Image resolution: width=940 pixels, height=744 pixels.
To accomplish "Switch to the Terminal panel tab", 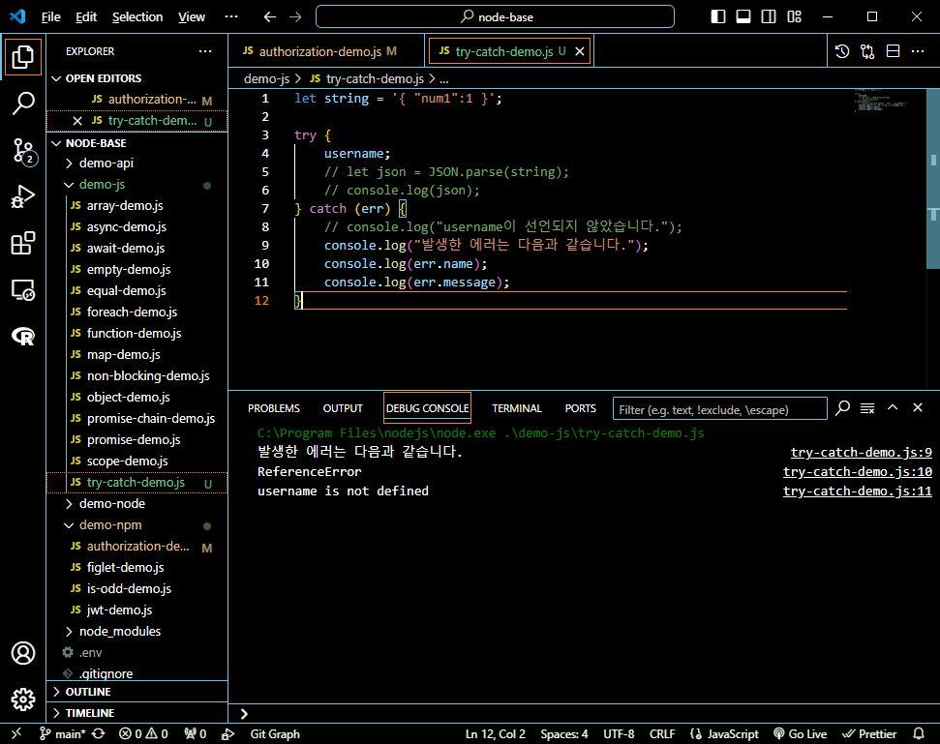I will [517, 408].
